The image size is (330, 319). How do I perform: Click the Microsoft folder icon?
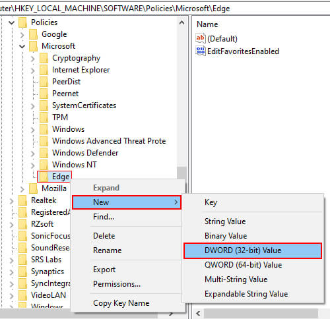(34, 46)
